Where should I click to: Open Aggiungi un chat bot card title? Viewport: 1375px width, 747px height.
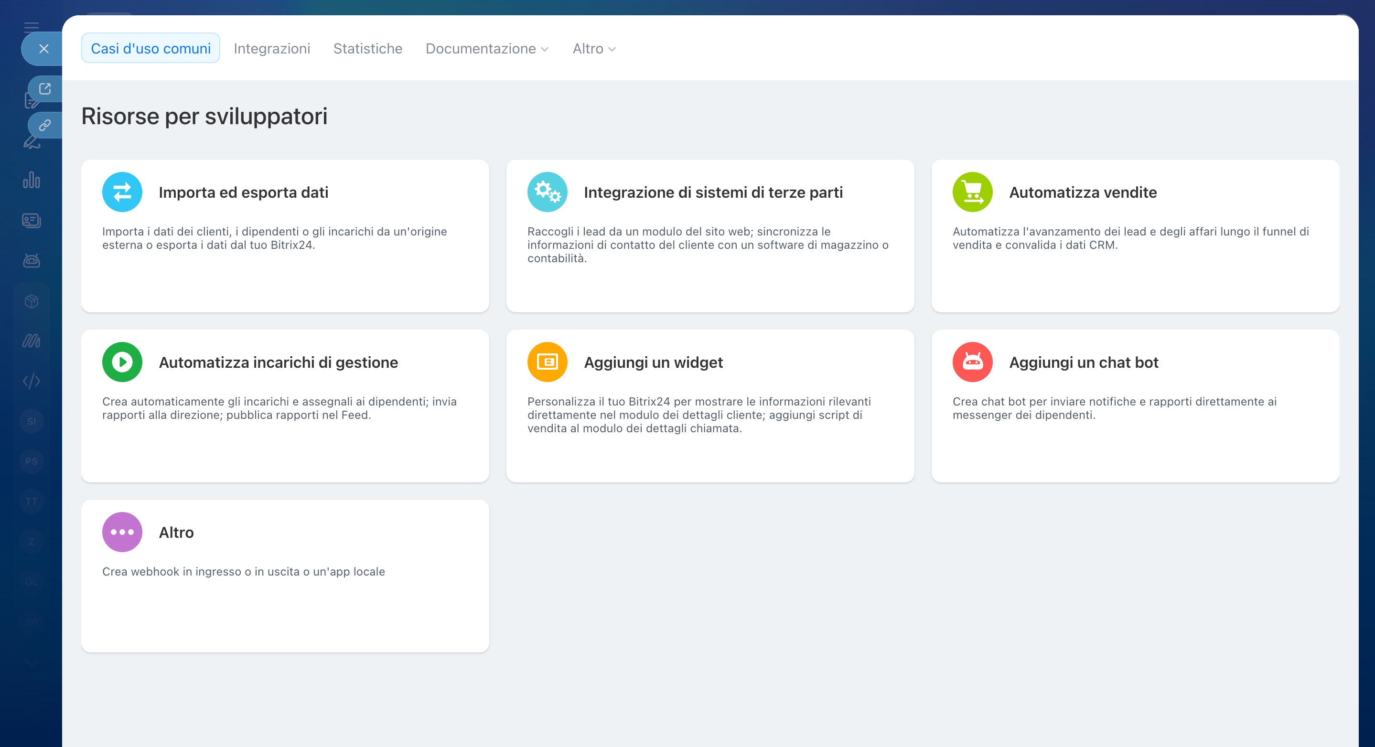1083,363
